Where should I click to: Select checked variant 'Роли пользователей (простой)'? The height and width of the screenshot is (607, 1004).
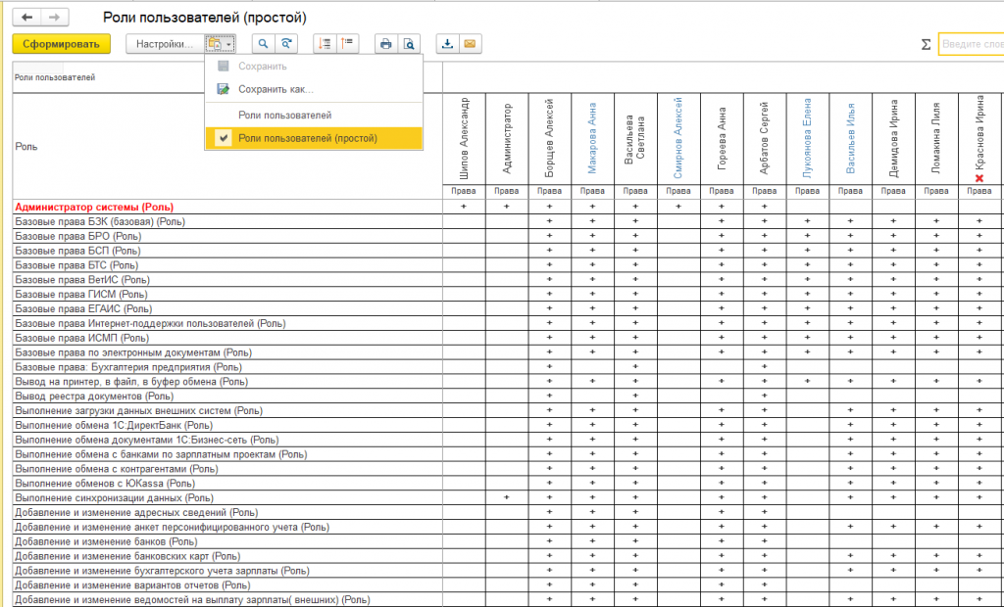pyautogui.click(x=307, y=139)
